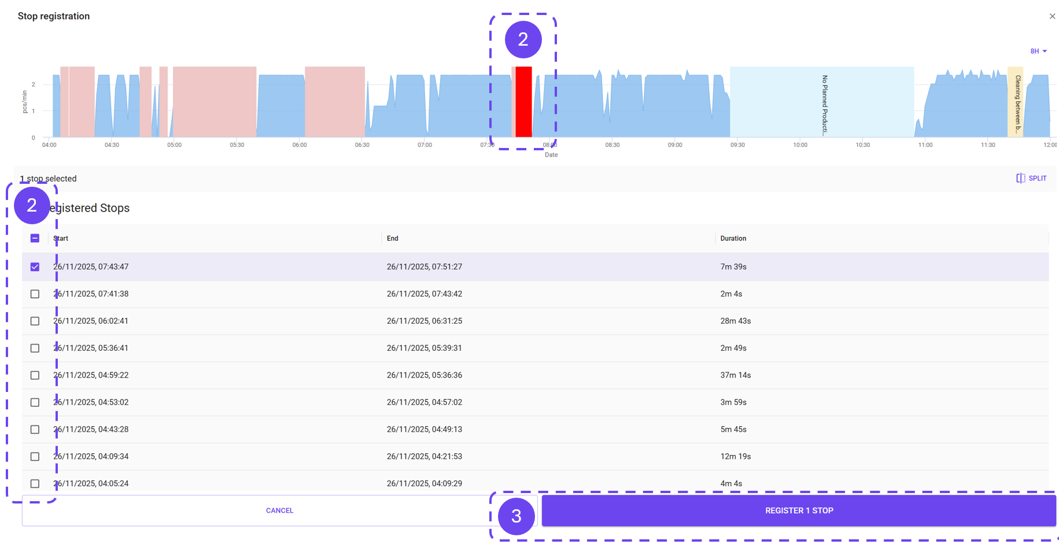This screenshot has height=548, width=1059.
Task: Toggle the header select-all checkbox
Action: [35, 238]
